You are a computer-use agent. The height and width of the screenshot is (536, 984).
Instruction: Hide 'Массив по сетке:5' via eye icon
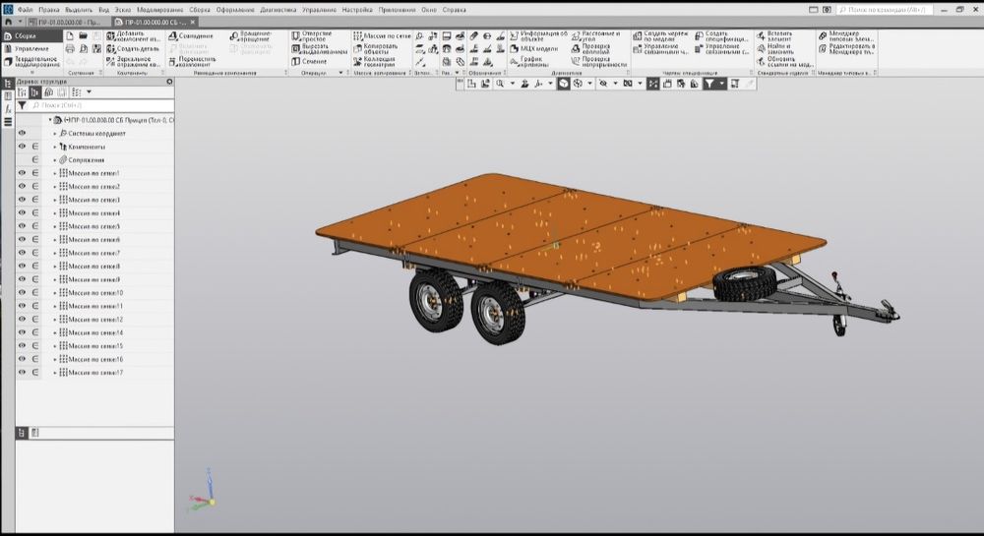(x=22, y=226)
